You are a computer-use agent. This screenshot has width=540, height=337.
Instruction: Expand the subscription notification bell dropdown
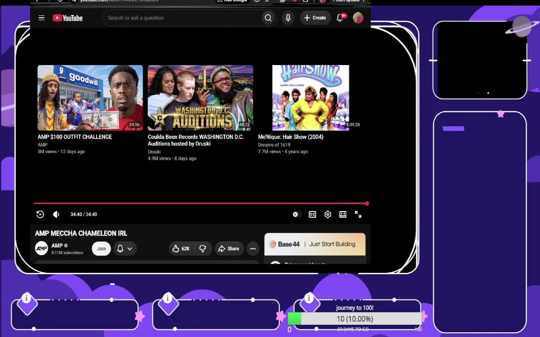(125, 249)
